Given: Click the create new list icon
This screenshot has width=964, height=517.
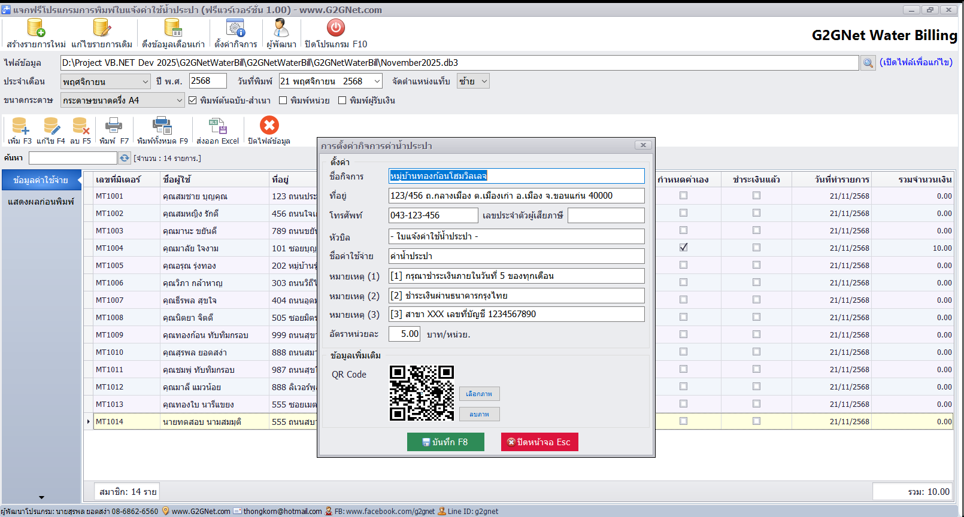Looking at the screenshot, I should [x=36, y=28].
